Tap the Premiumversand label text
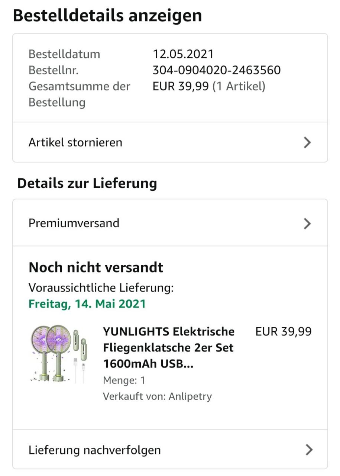Viewport: 340px width, 476px height. pos(74,223)
